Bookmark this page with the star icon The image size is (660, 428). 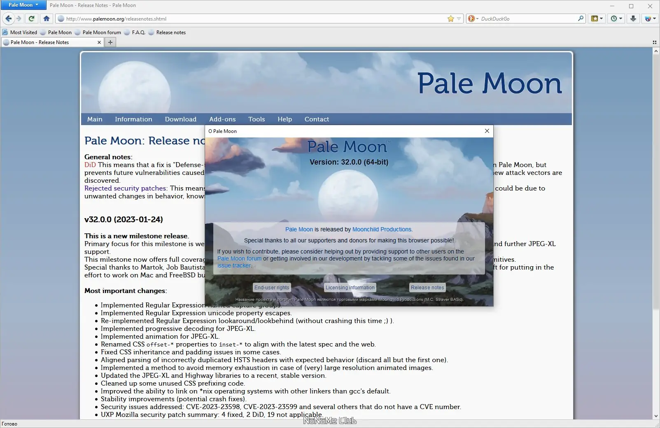coord(451,19)
